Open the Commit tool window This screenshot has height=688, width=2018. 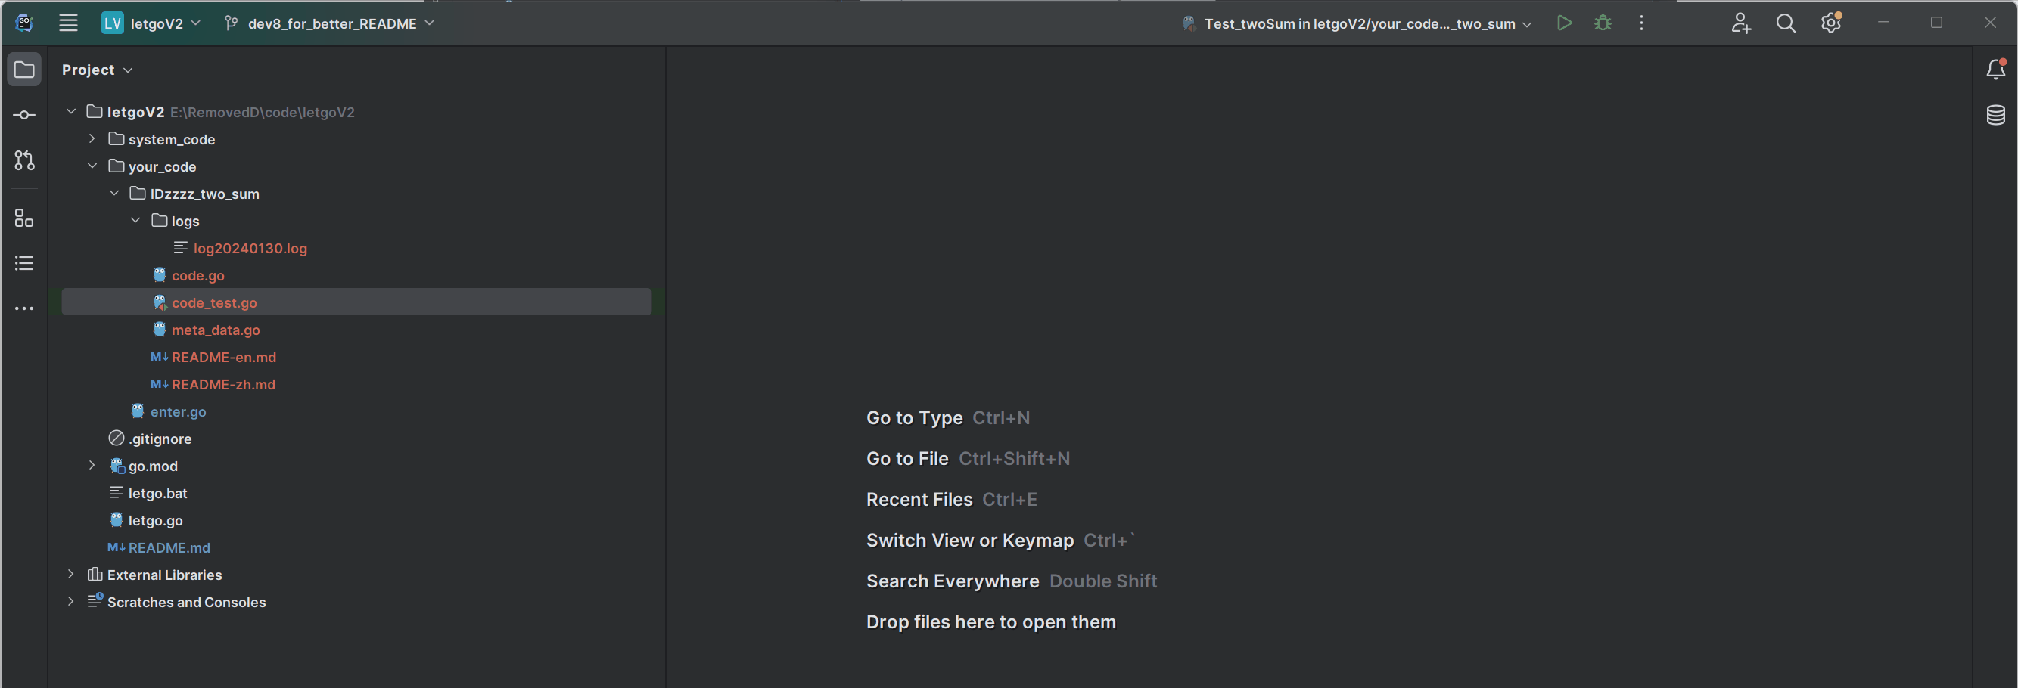(x=24, y=115)
